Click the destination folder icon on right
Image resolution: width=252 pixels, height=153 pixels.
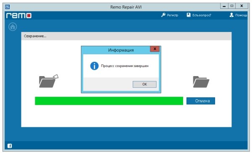pos(201,82)
